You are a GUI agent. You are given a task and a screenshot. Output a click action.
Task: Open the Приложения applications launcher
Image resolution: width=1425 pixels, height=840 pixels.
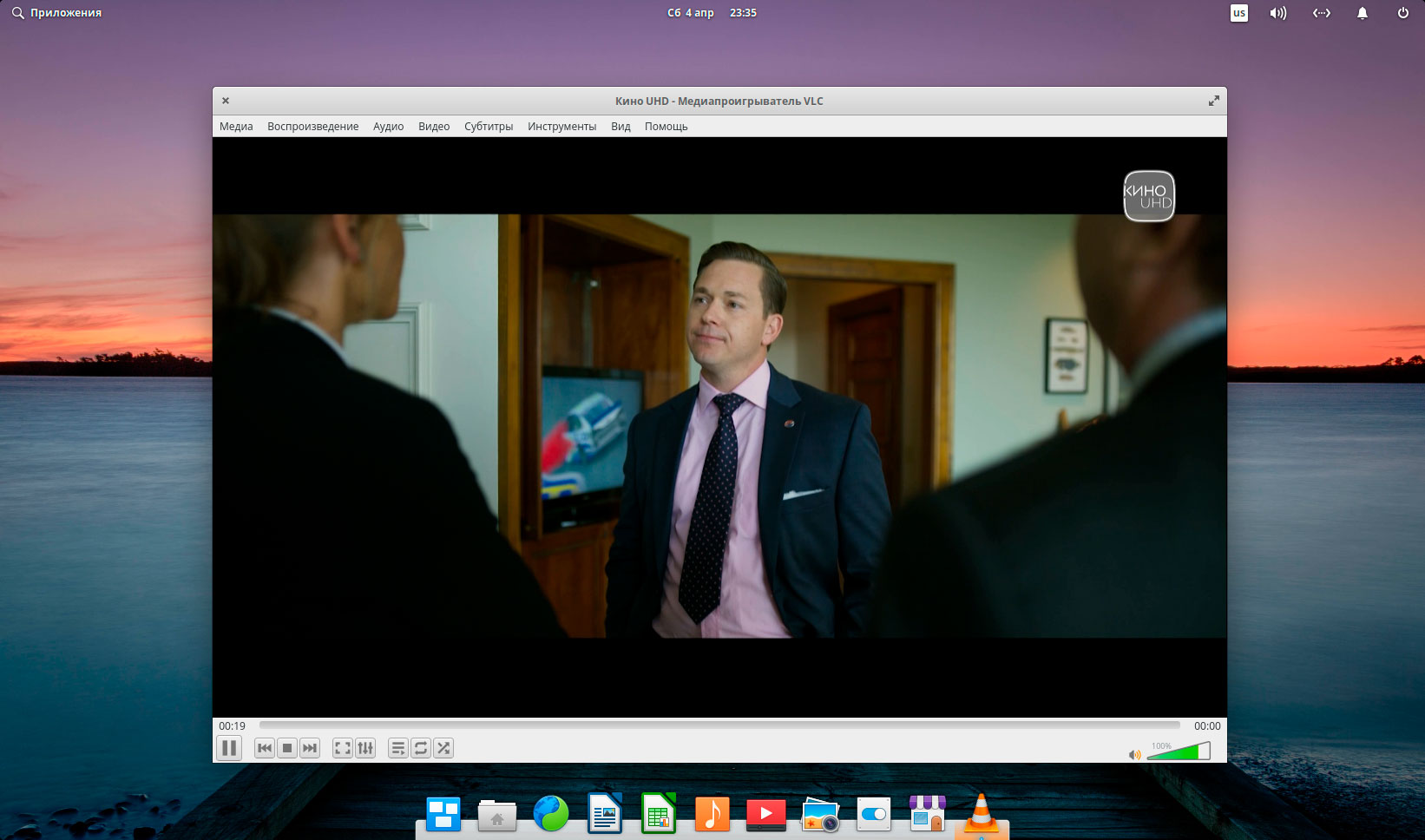[x=57, y=13]
